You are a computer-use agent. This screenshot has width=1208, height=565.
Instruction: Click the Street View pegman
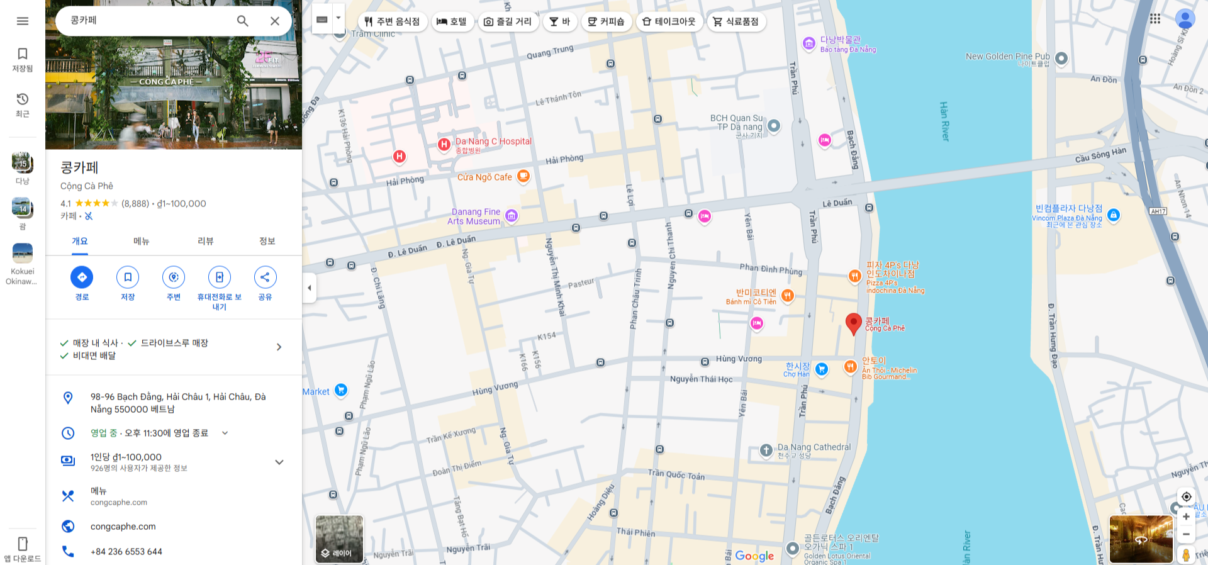[x=1186, y=555]
